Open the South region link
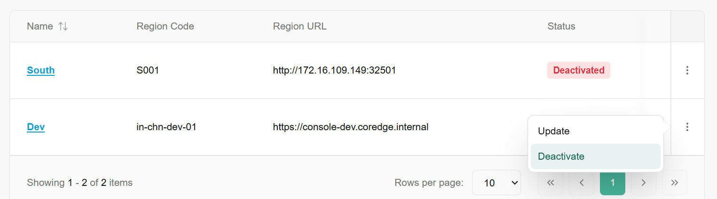The image size is (717, 199). point(41,70)
